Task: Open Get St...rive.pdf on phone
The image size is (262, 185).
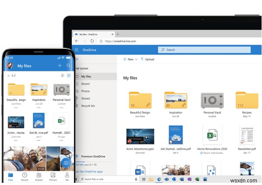Action: point(39,121)
